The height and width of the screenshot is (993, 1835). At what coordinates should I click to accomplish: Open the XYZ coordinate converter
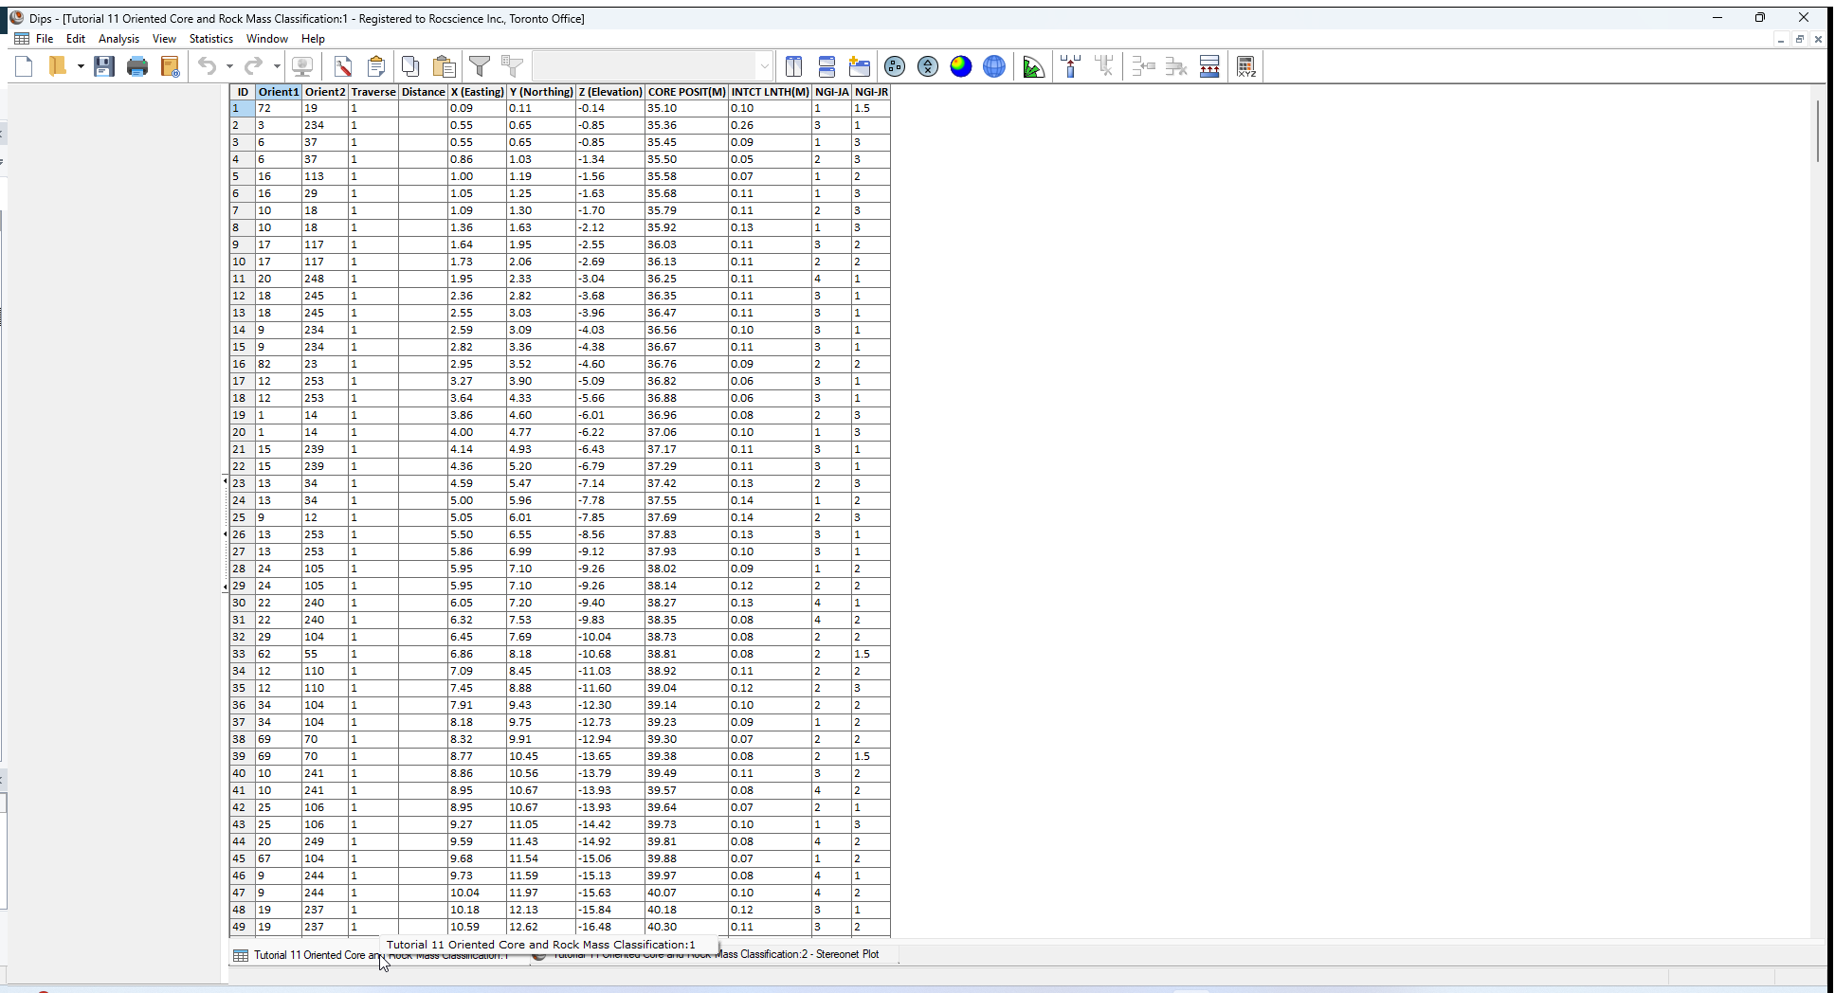tap(1246, 66)
